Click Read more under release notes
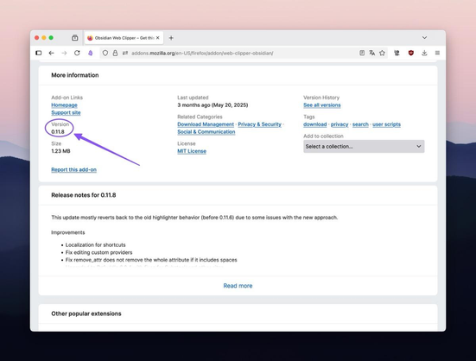The width and height of the screenshot is (476, 361). [238, 286]
